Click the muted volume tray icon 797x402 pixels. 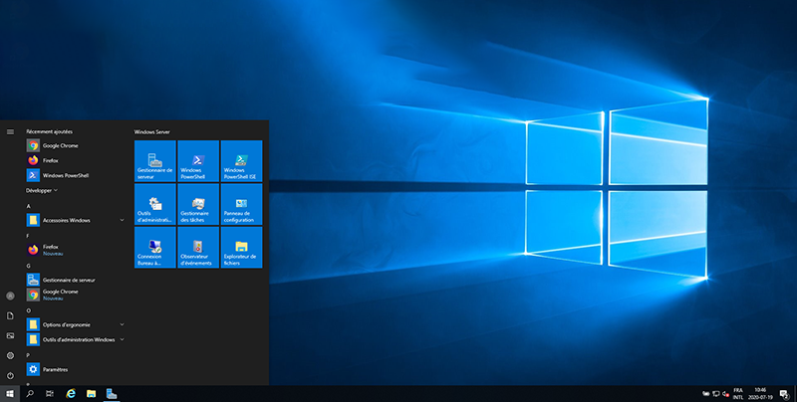(726, 394)
